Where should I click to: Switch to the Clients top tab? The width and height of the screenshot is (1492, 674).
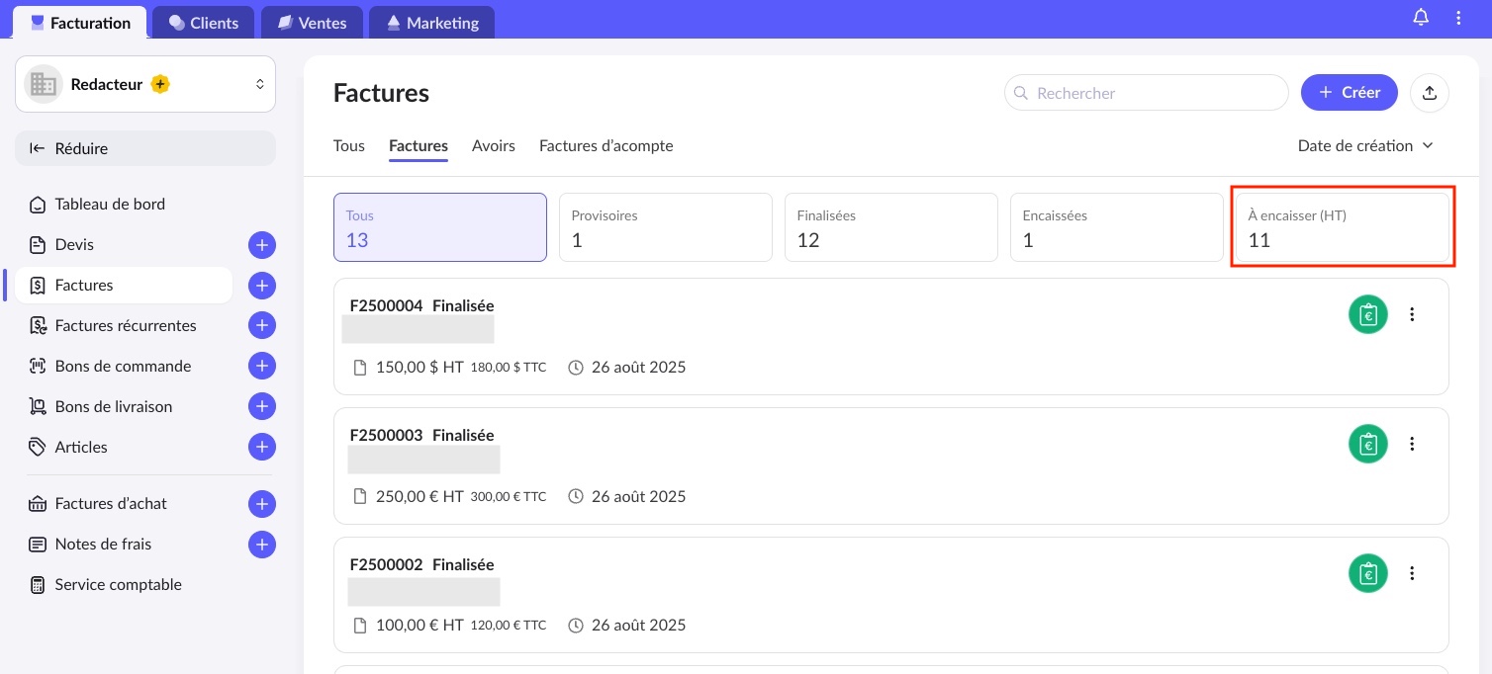coord(204,23)
